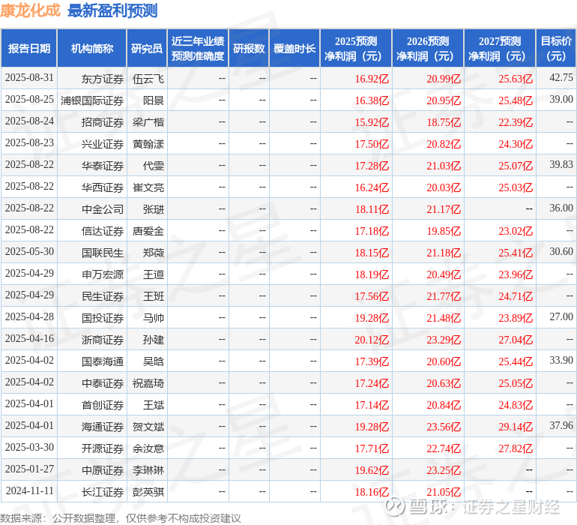Click target price 30.60

tap(561, 251)
